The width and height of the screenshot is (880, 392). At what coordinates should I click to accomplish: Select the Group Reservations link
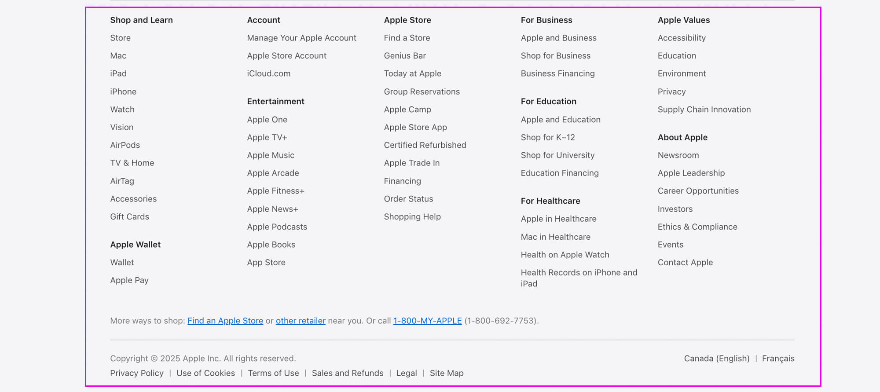[422, 92]
